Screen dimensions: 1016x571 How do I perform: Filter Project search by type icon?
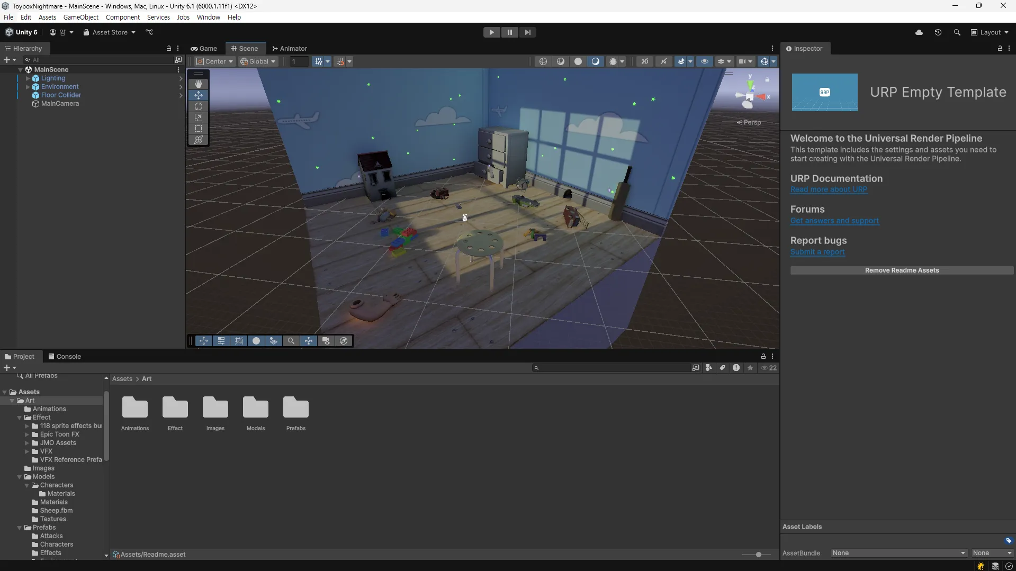708,368
